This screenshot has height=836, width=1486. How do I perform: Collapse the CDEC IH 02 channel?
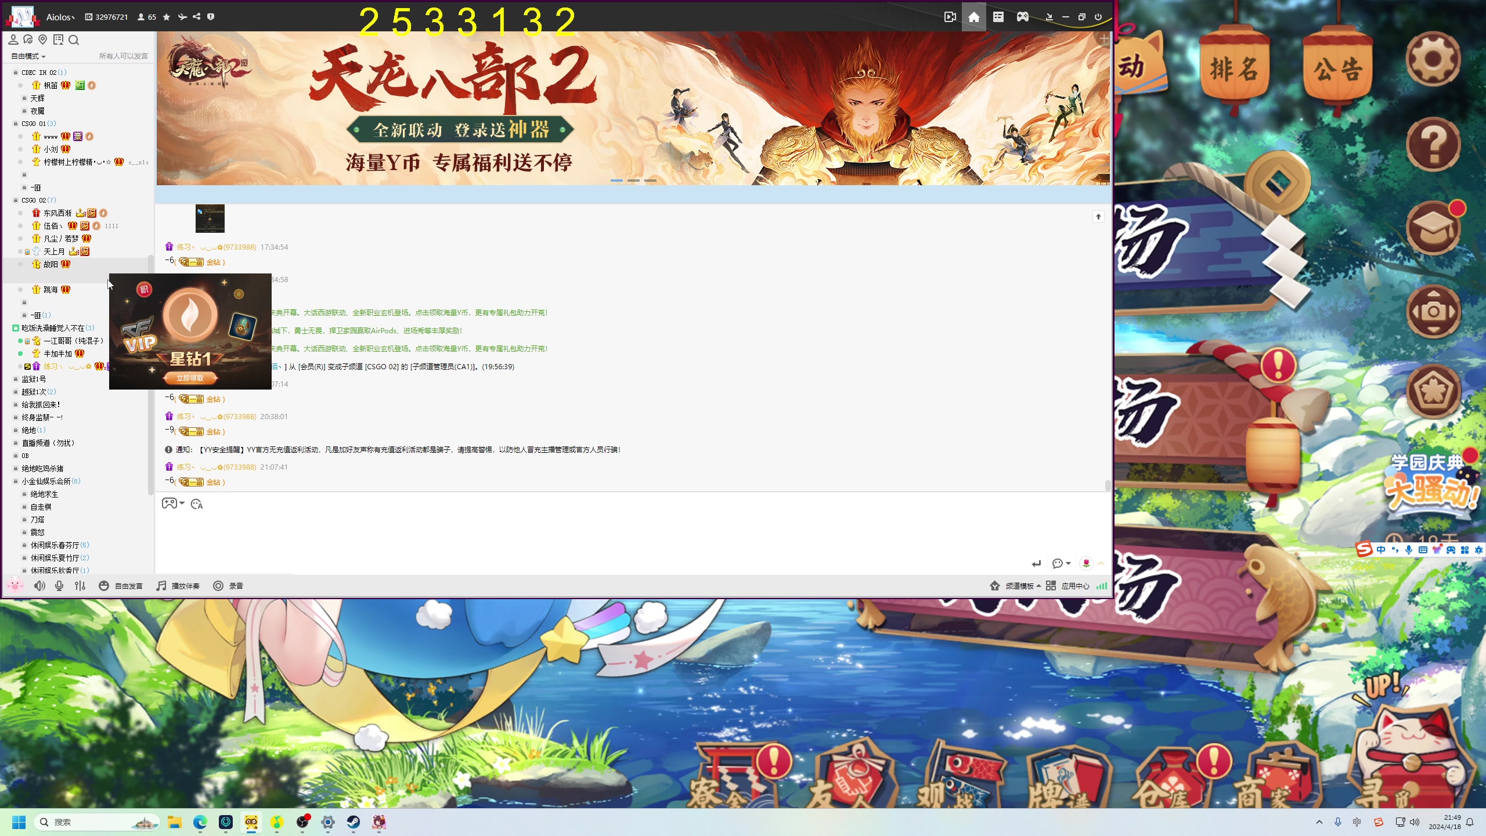tap(16, 73)
